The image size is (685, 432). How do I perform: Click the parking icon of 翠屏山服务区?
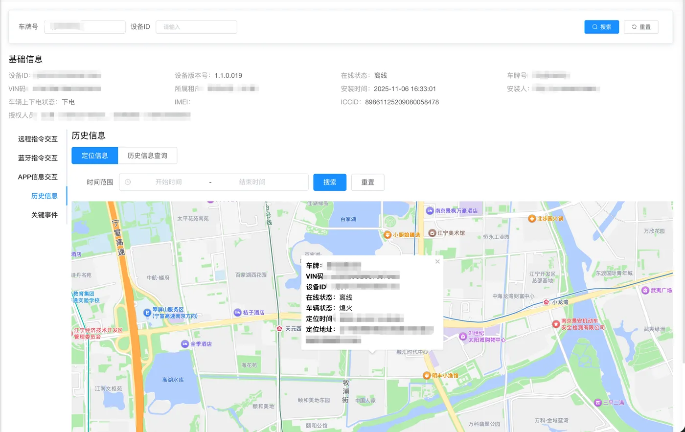coord(147,313)
